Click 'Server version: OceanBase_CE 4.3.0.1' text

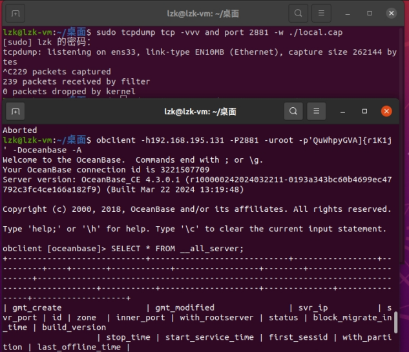coord(91,180)
